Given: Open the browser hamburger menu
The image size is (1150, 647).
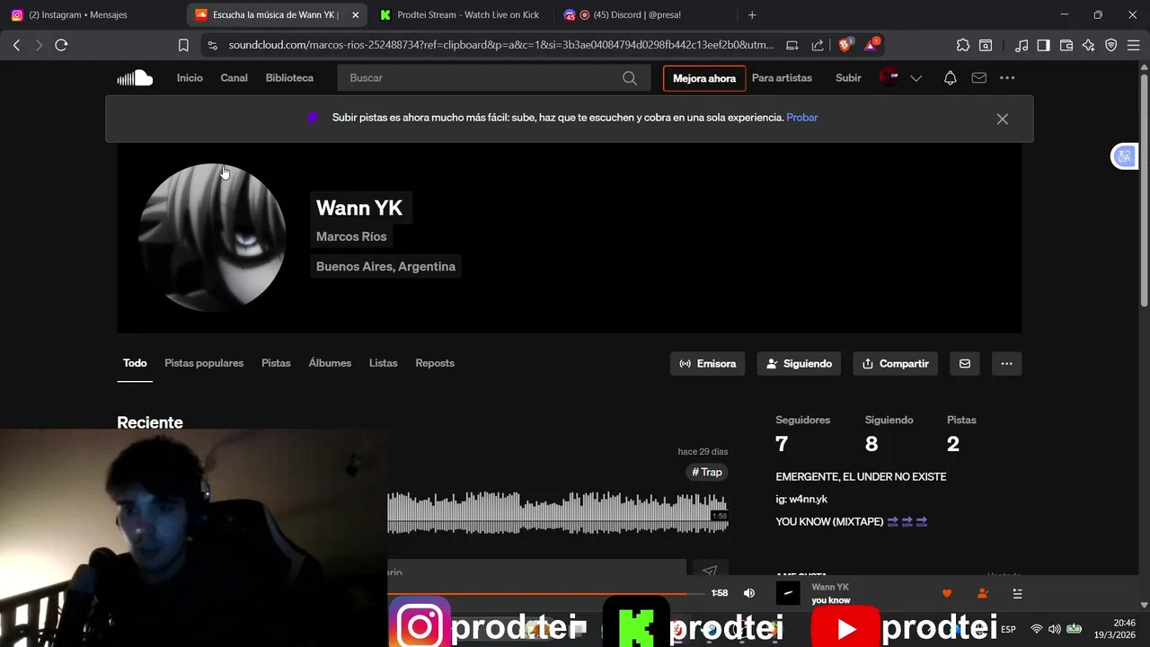Looking at the screenshot, I should 1134,45.
